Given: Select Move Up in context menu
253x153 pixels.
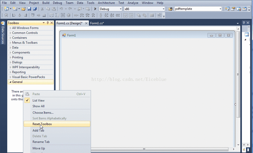Looking at the screenshot, I should 57,148.
